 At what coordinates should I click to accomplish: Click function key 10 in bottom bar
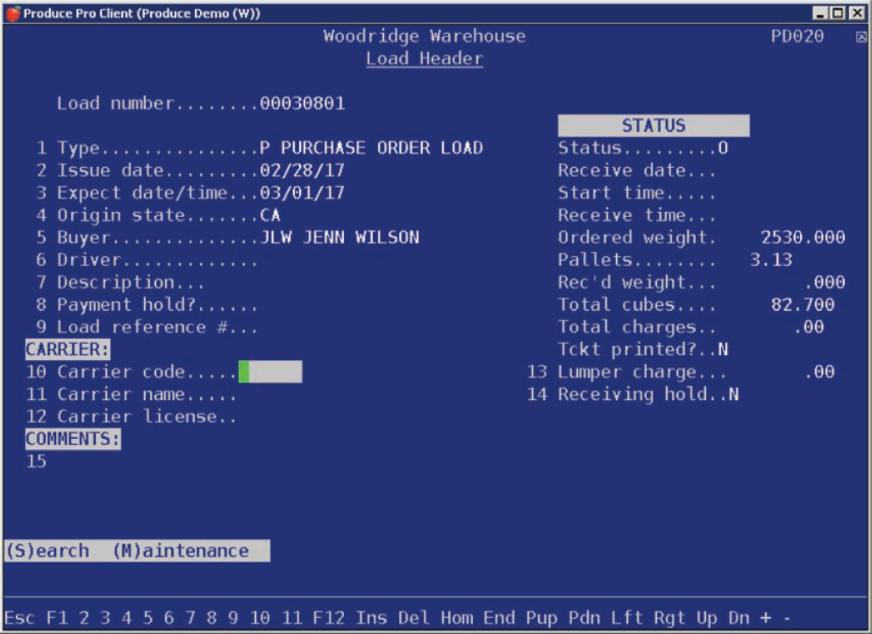(x=259, y=618)
